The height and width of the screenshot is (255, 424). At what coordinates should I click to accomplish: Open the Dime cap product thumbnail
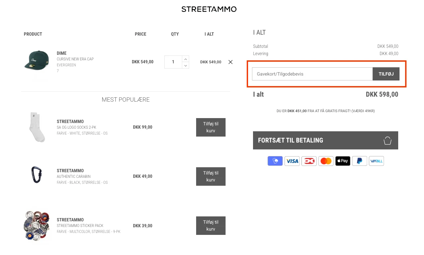point(36,62)
